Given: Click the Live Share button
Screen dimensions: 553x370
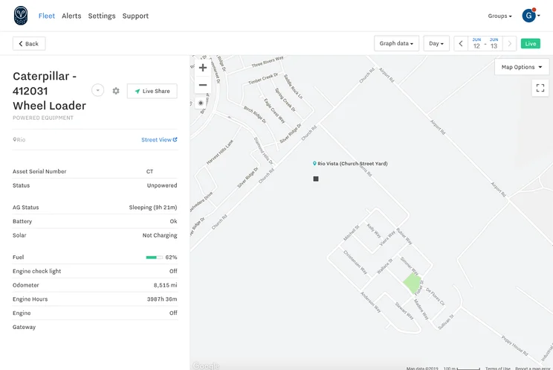Looking at the screenshot, I should (152, 91).
